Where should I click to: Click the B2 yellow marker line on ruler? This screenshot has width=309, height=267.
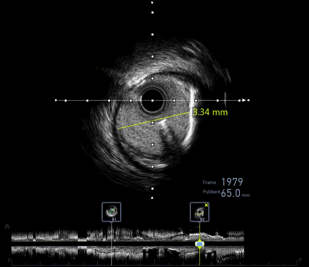pos(199,258)
